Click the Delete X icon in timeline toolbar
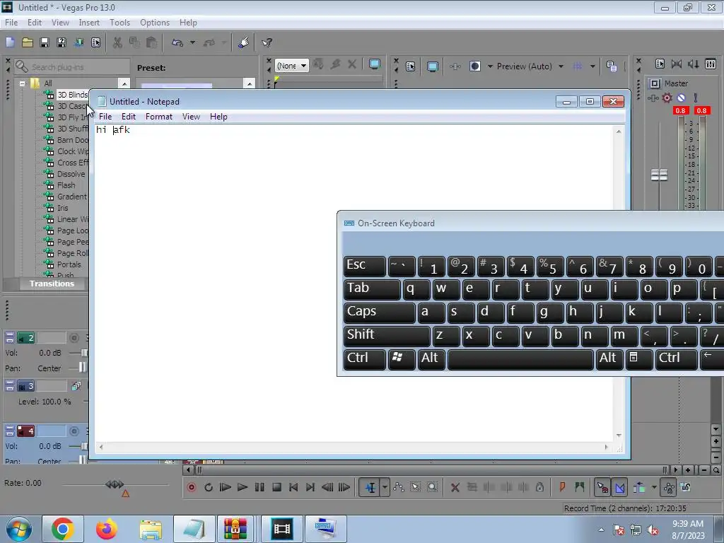 pyautogui.click(x=455, y=487)
